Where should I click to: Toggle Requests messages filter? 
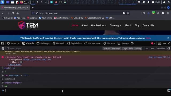(x=161, y=49)
